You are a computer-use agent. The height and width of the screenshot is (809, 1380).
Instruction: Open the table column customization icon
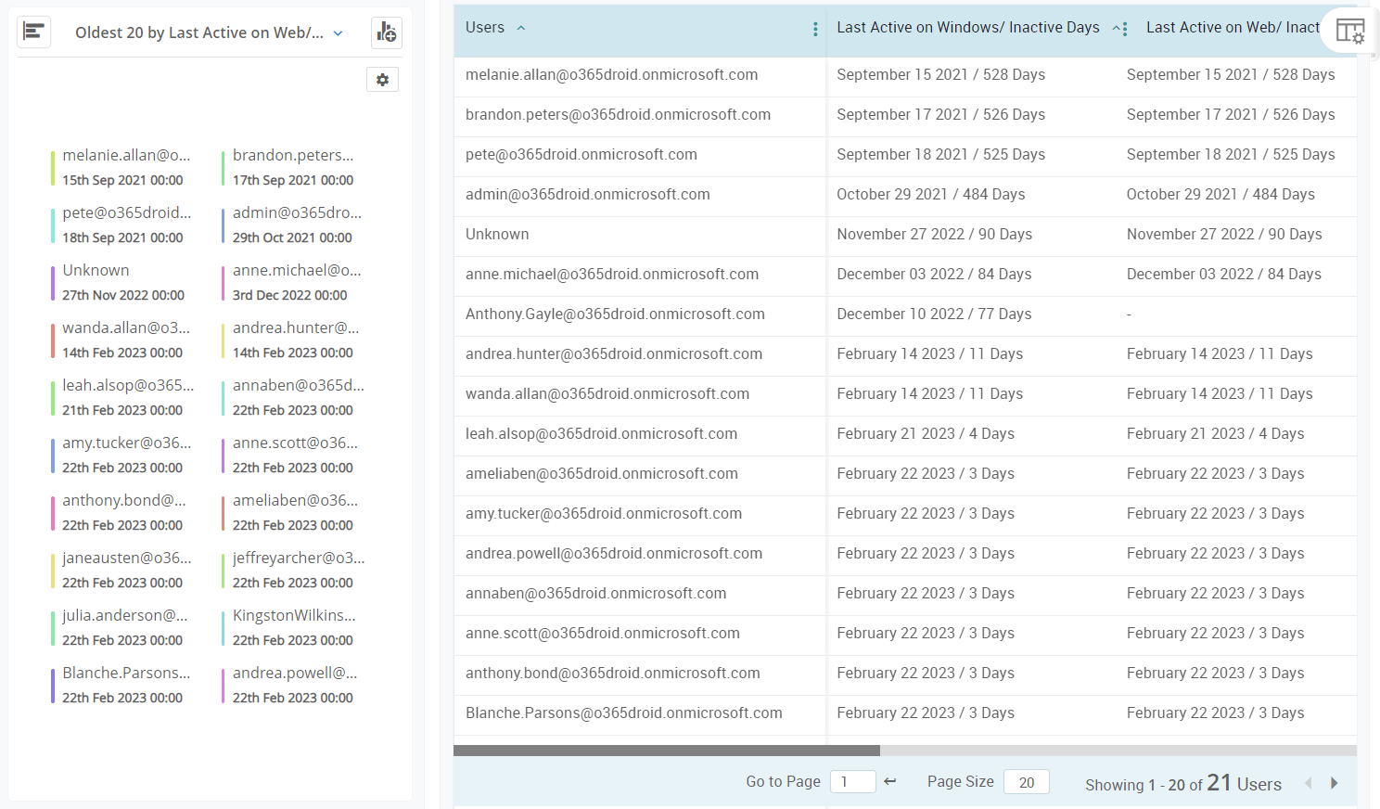pos(1350,31)
